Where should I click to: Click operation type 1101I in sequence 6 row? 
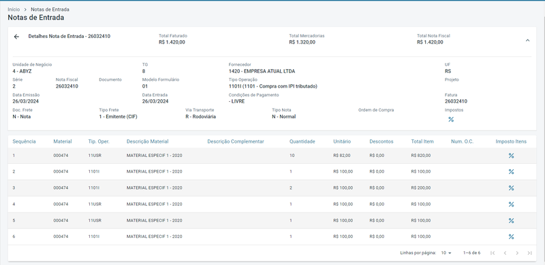pyautogui.click(x=93, y=236)
